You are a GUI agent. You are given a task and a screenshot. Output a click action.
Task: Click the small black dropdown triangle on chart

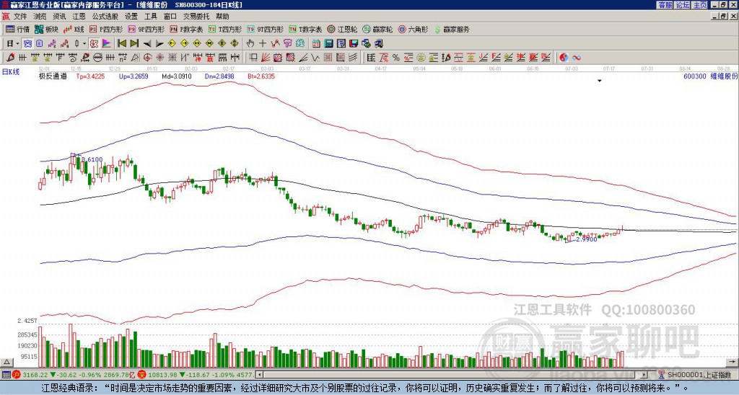tap(600, 81)
